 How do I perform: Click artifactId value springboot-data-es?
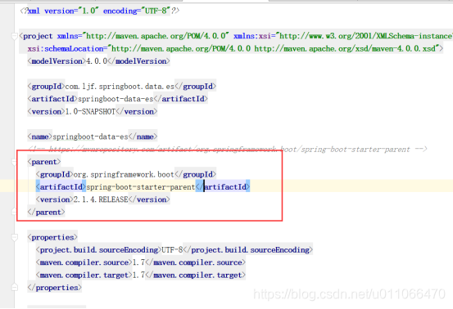116,99
